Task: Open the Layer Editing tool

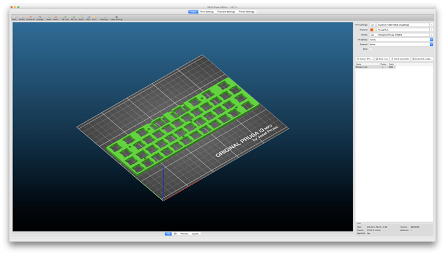Action: tap(116, 18)
